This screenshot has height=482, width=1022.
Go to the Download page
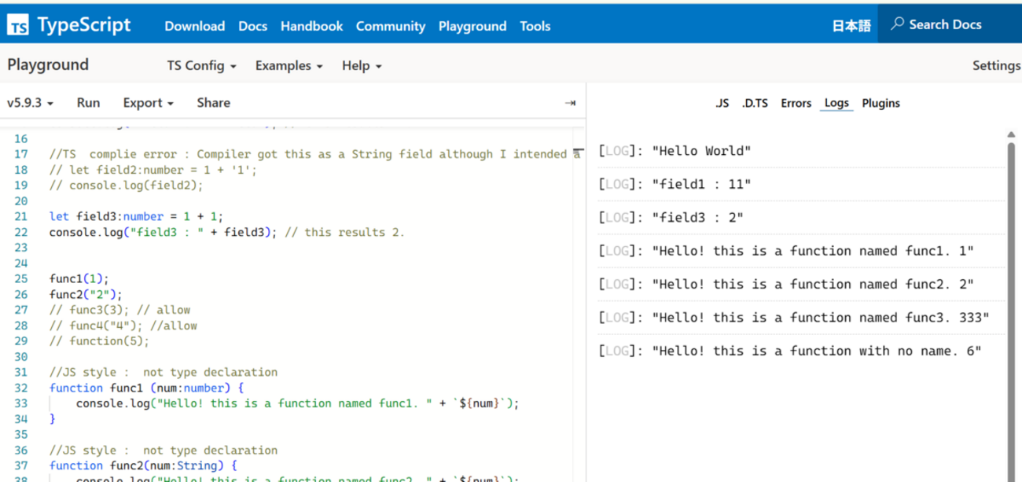[194, 26]
